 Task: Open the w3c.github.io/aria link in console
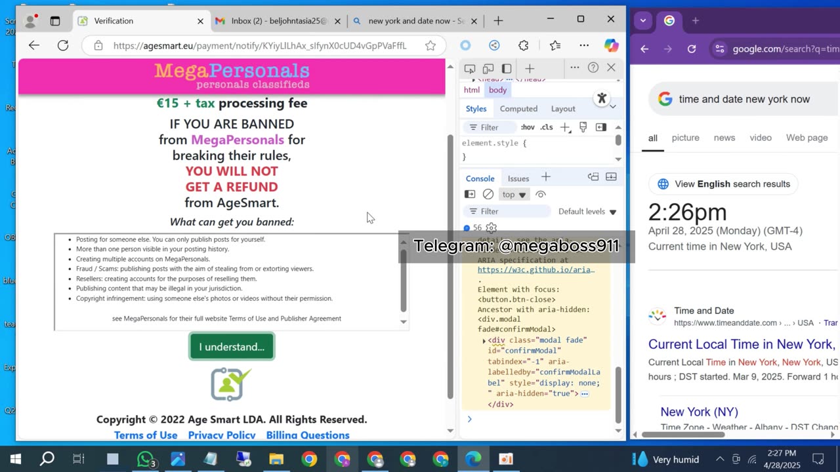click(x=536, y=269)
